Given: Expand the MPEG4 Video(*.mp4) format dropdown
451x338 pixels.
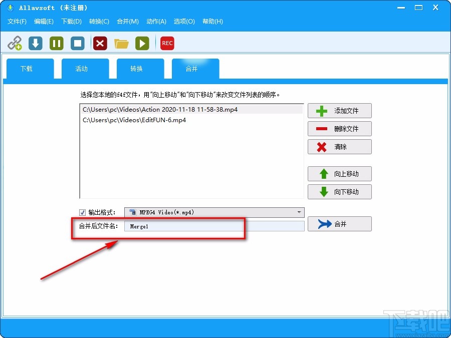Looking at the screenshot, I should click(214, 212).
